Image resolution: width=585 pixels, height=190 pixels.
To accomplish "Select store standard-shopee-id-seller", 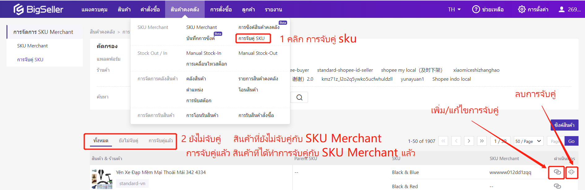I will coord(345,70).
